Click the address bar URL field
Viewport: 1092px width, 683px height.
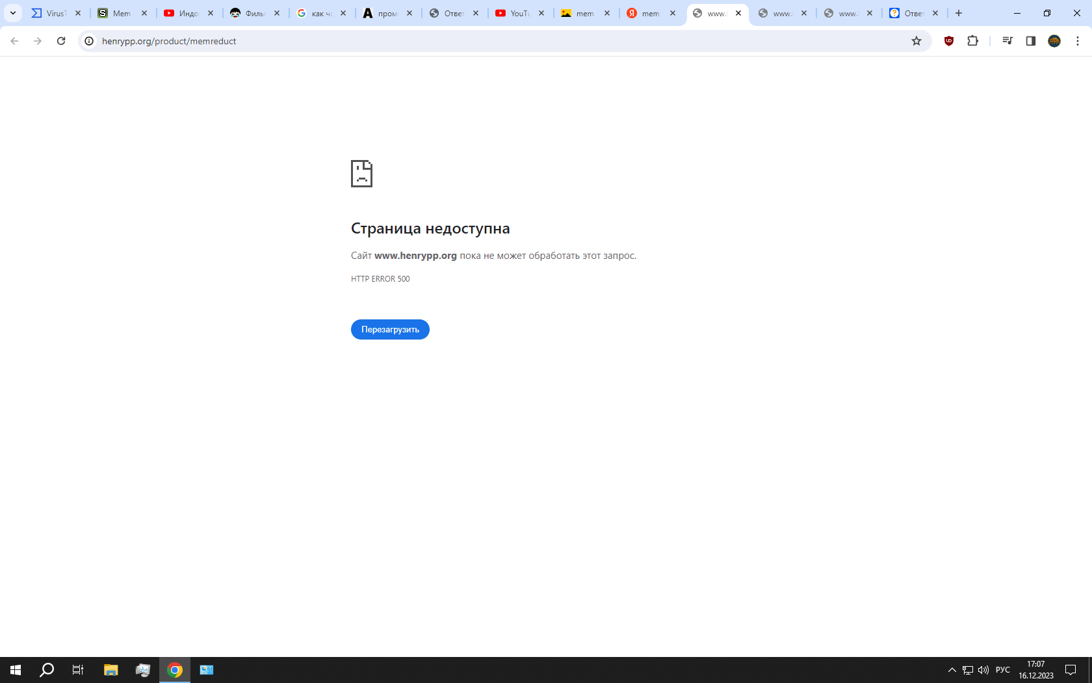[455, 41]
